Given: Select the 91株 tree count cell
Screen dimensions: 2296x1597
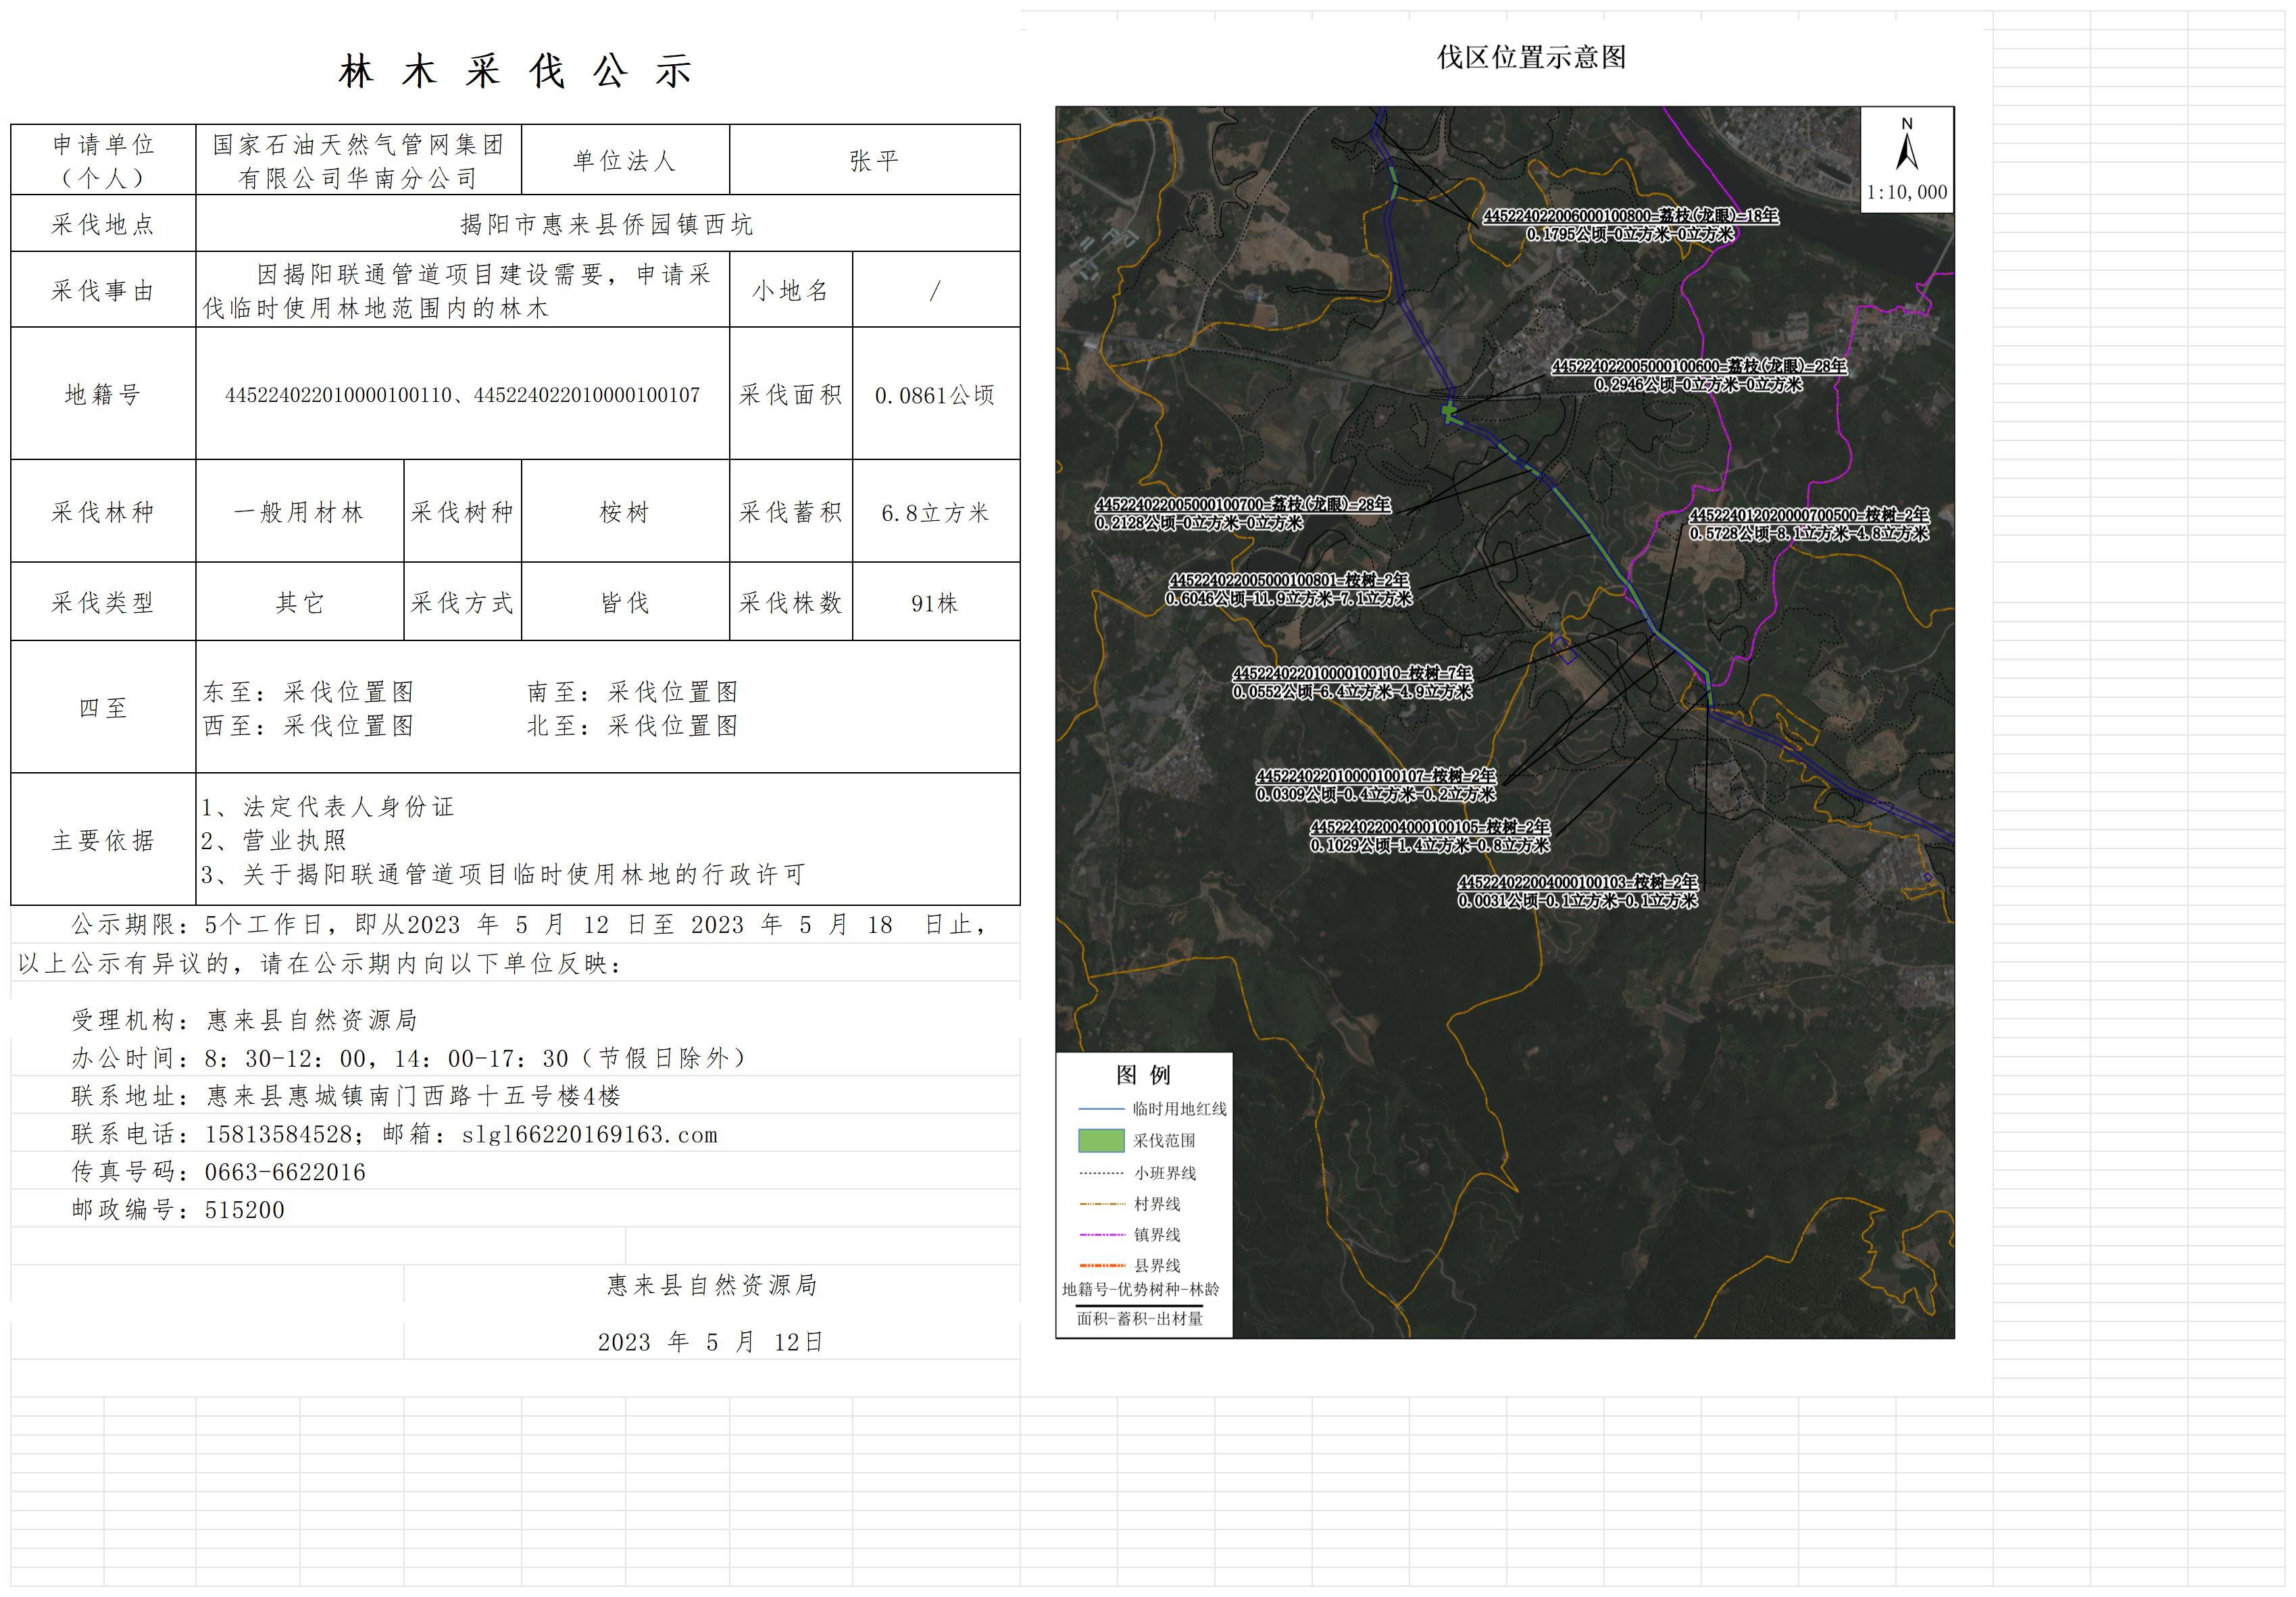Looking at the screenshot, I should click(935, 603).
